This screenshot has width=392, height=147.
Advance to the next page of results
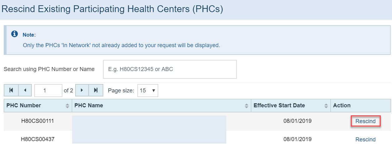[82, 91]
